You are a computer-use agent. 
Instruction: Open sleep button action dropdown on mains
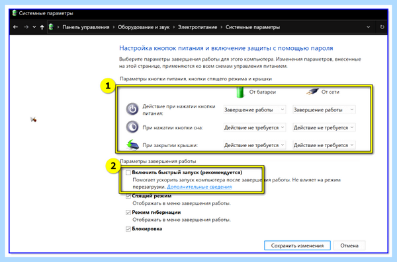324,127
